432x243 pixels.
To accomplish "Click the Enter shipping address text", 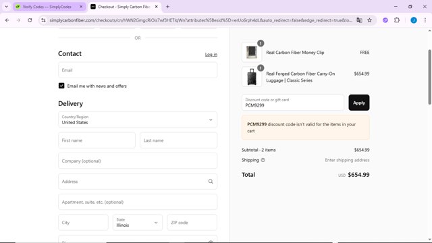I will point(347,160).
